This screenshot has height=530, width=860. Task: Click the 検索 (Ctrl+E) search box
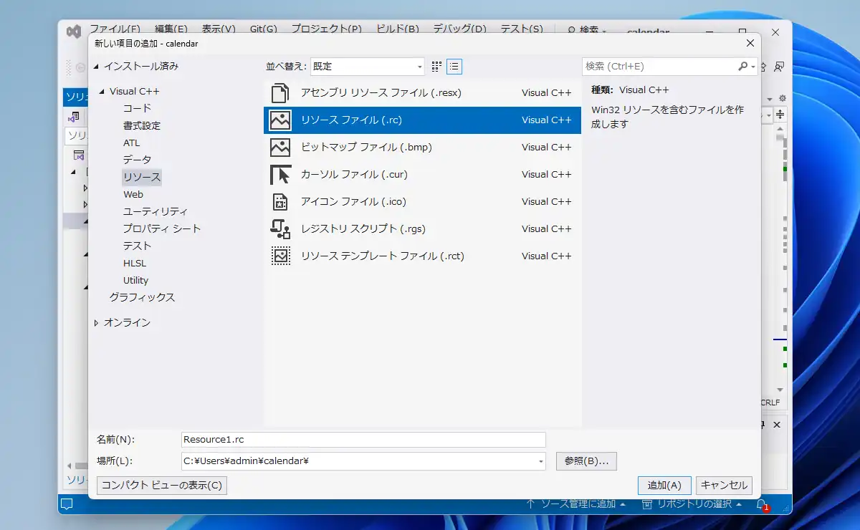[x=660, y=66]
